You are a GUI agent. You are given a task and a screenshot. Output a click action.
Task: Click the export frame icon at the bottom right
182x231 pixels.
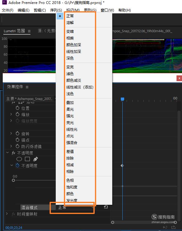point(174,227)
